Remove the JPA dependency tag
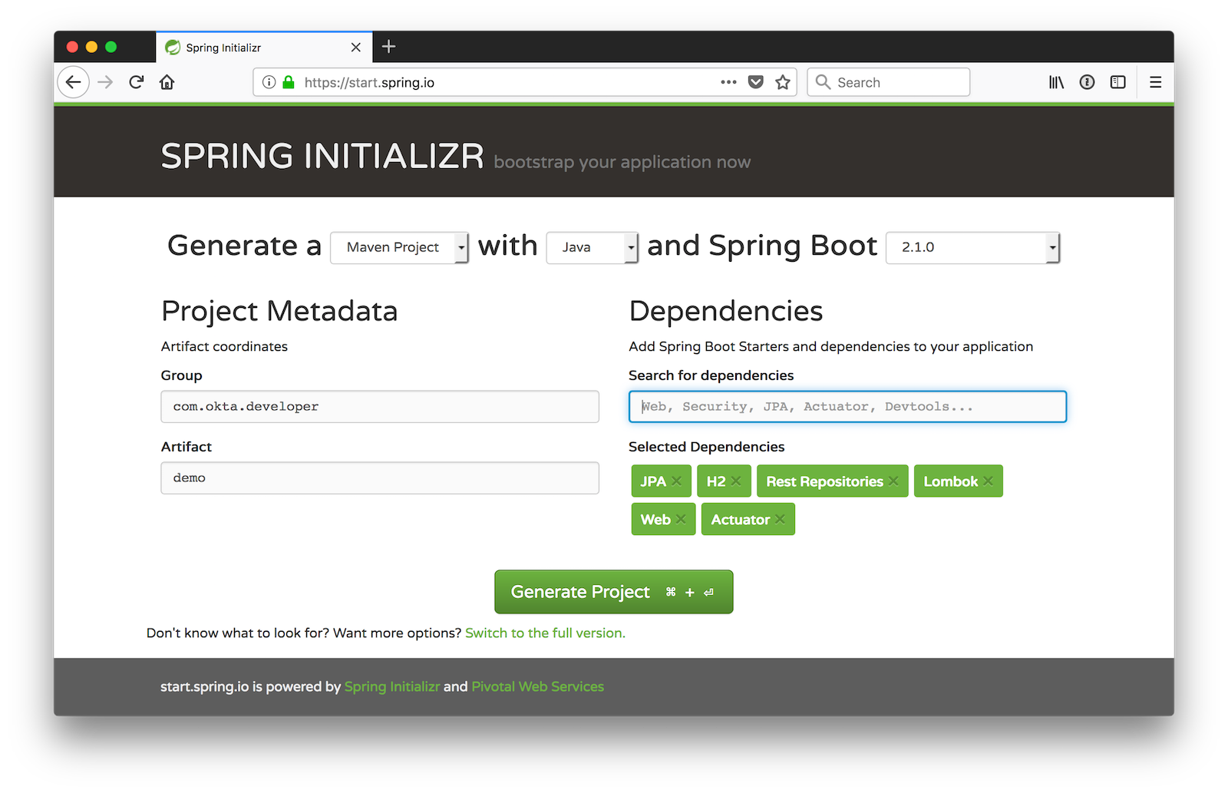 point(676,481)
